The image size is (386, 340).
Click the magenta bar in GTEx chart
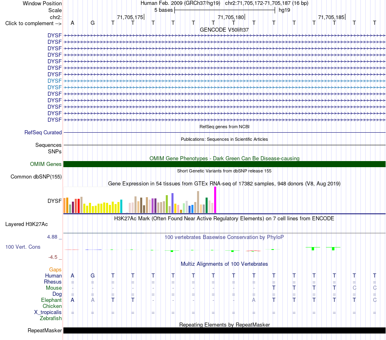coord(215,200)
